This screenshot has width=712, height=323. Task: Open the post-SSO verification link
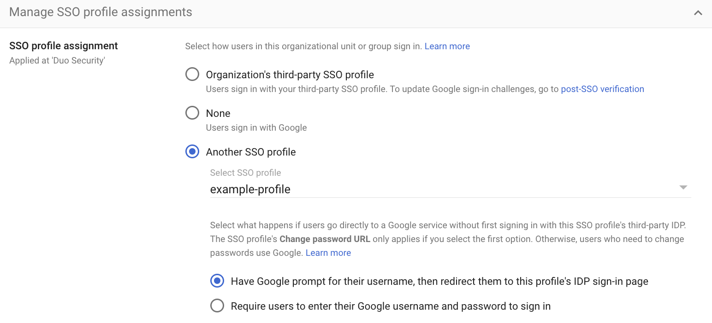tap(602, 89)
